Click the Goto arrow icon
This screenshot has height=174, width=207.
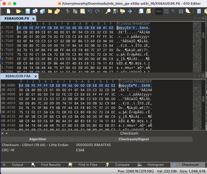(x=130, y=11)
